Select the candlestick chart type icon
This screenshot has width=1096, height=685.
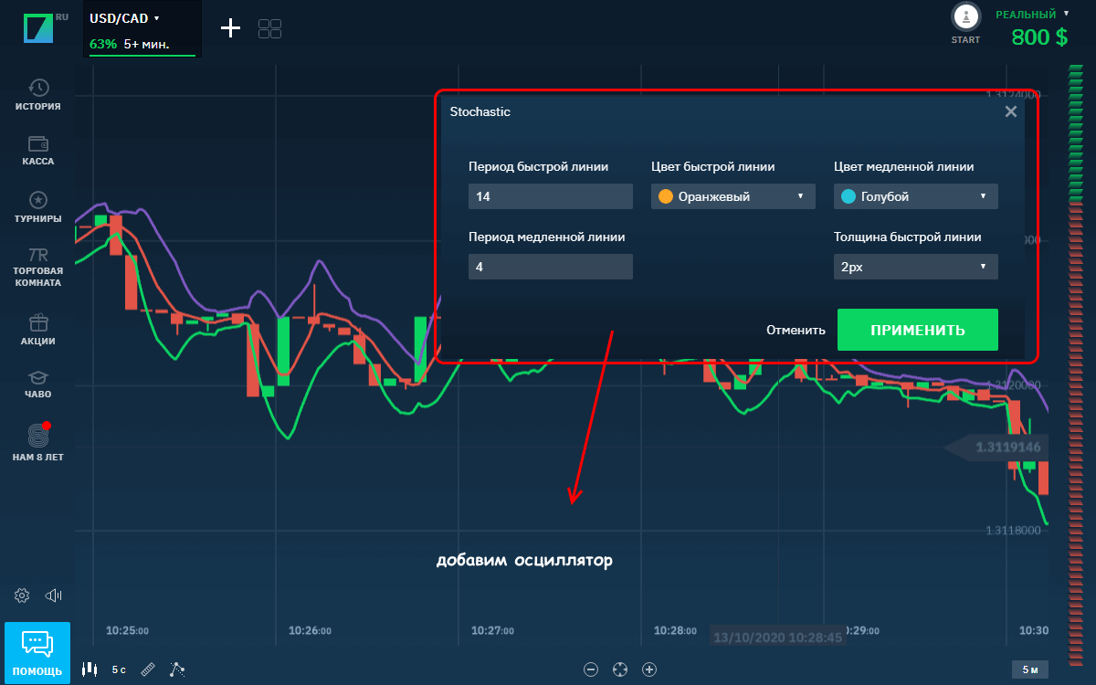[90, 669]
